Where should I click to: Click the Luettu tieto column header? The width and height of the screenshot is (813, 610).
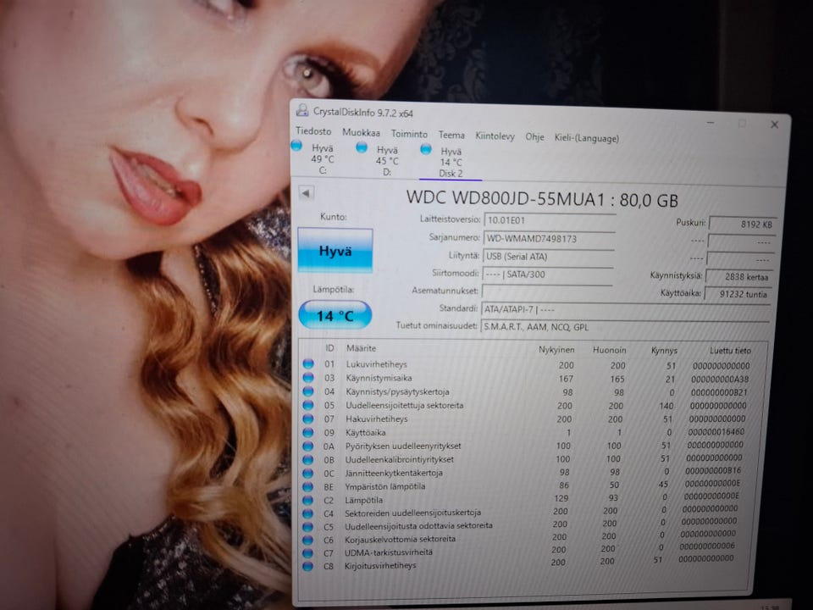pyautogui.click(x=730, y=351)
